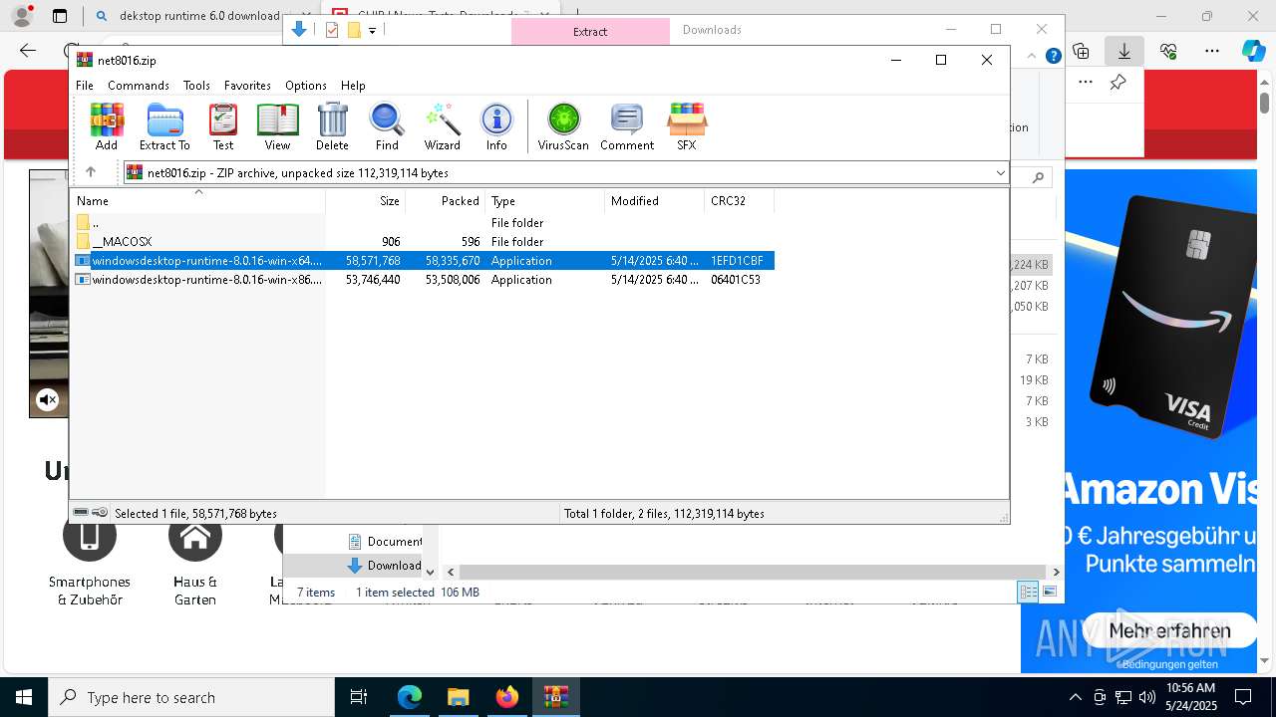This screenshot has width=1276, height=717.
Task: Expand the Explorer quick access toolbar dropdown
Action: pos(372,31)
